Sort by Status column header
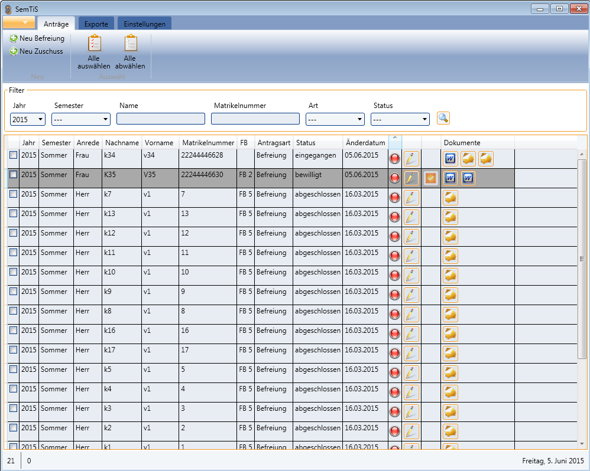 [318, 143]
